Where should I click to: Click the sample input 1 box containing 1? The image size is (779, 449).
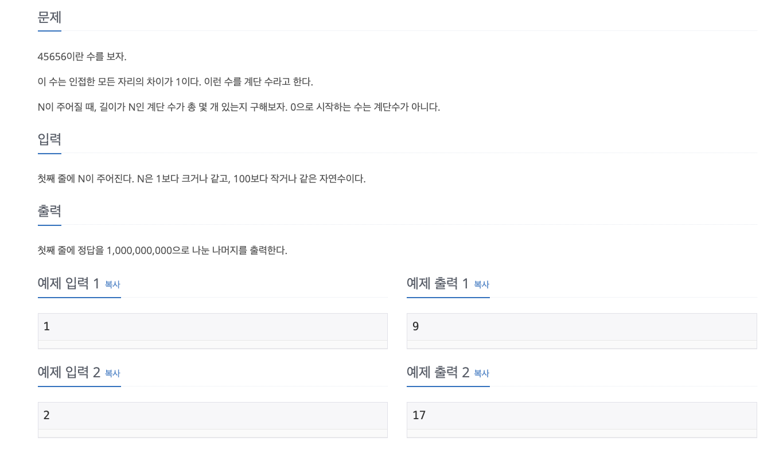point(213,331)
